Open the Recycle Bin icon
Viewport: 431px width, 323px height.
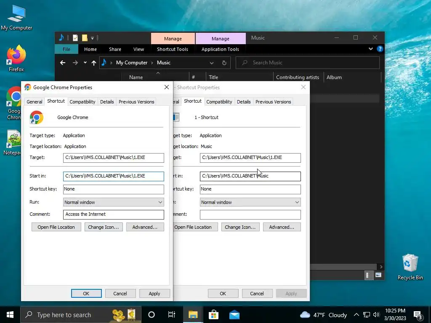[x=410, y=266]
